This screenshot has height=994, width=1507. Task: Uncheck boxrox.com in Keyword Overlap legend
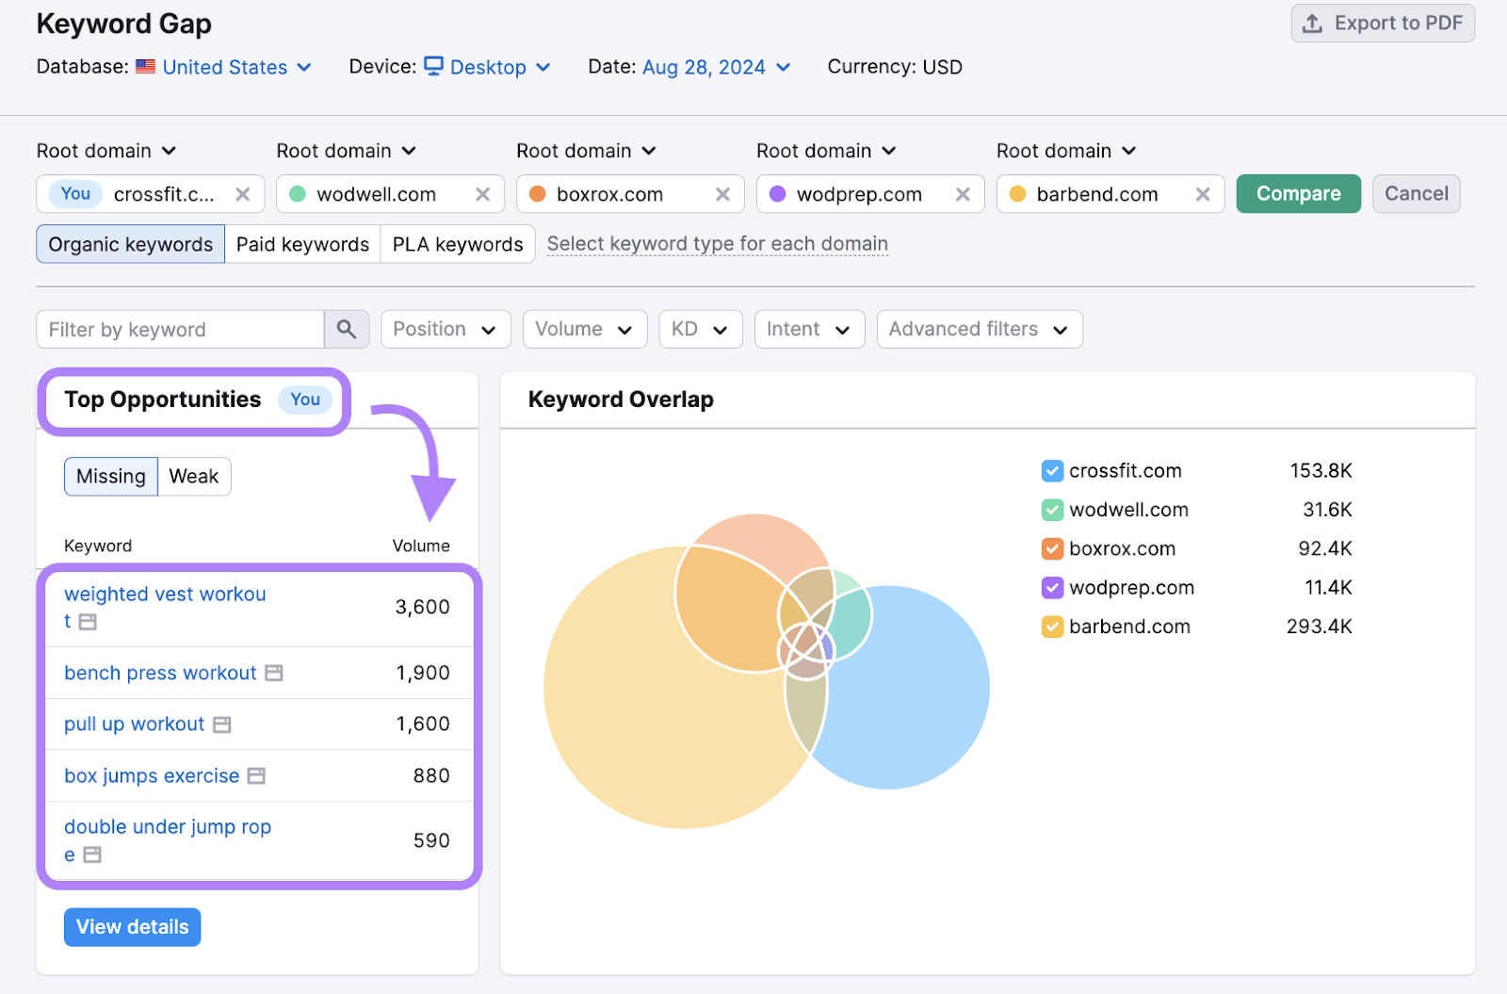pos(1052,548)
